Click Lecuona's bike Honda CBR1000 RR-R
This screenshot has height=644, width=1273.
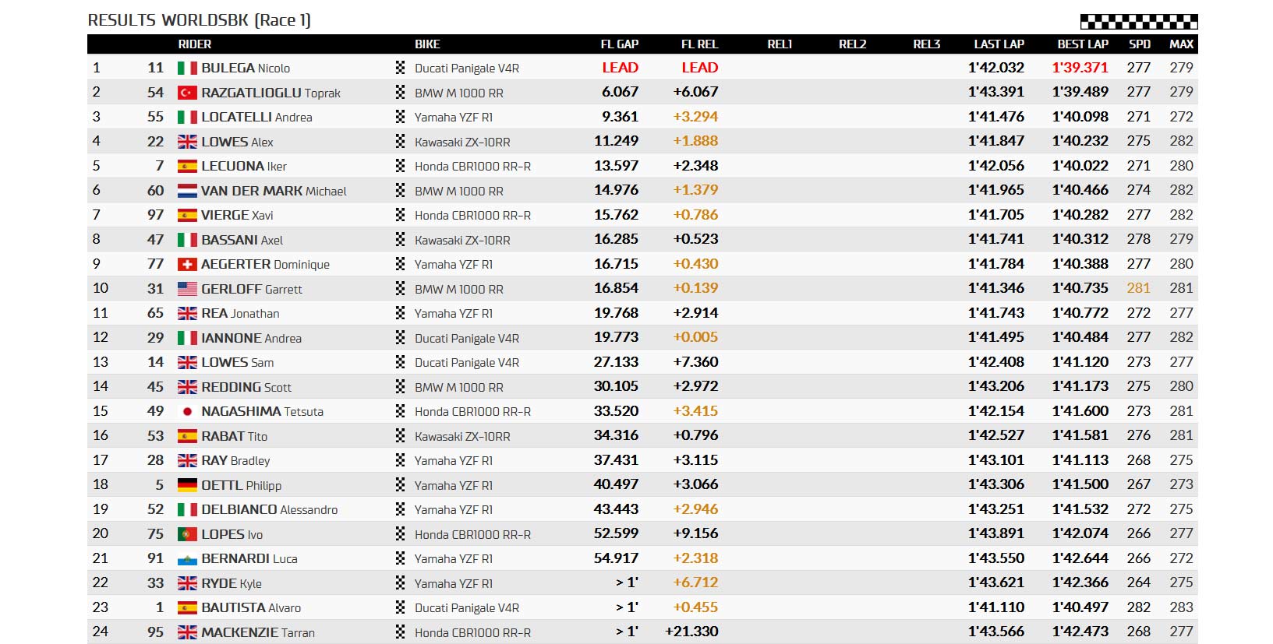click(x=472, y=166)
